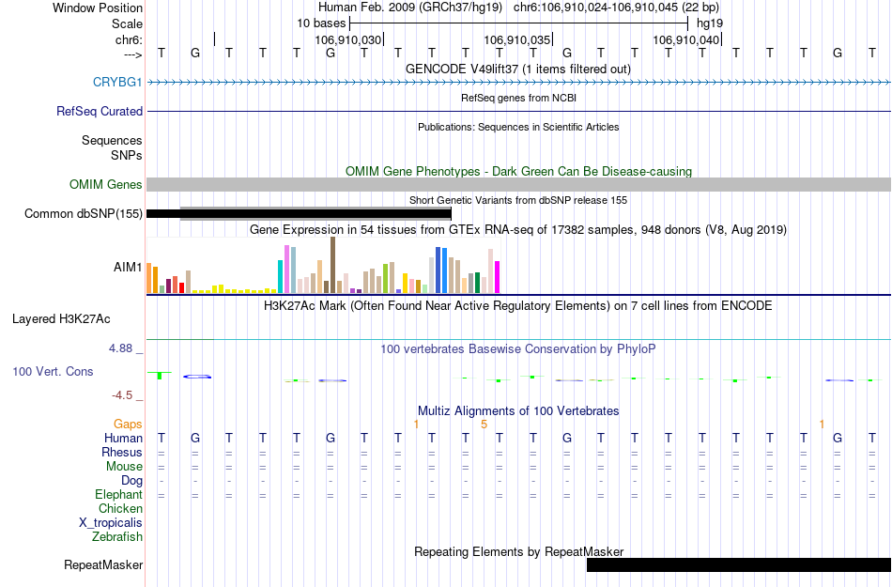Click the hg19 label beside scale bar
Viewport: 892px width, 587px height.
710,23
